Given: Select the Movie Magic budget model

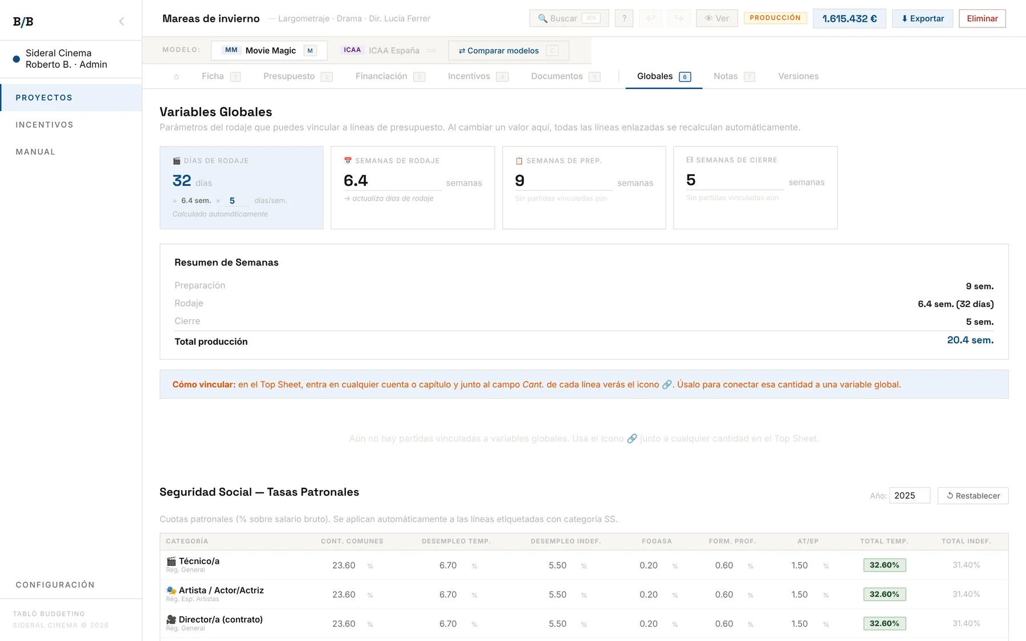Looking at the screenshot, I should [x=269, y=50].
